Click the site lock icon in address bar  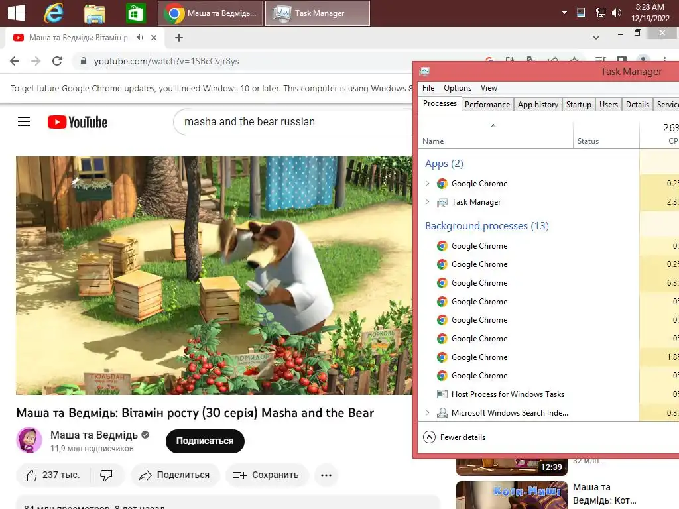[x=84, y=61]
